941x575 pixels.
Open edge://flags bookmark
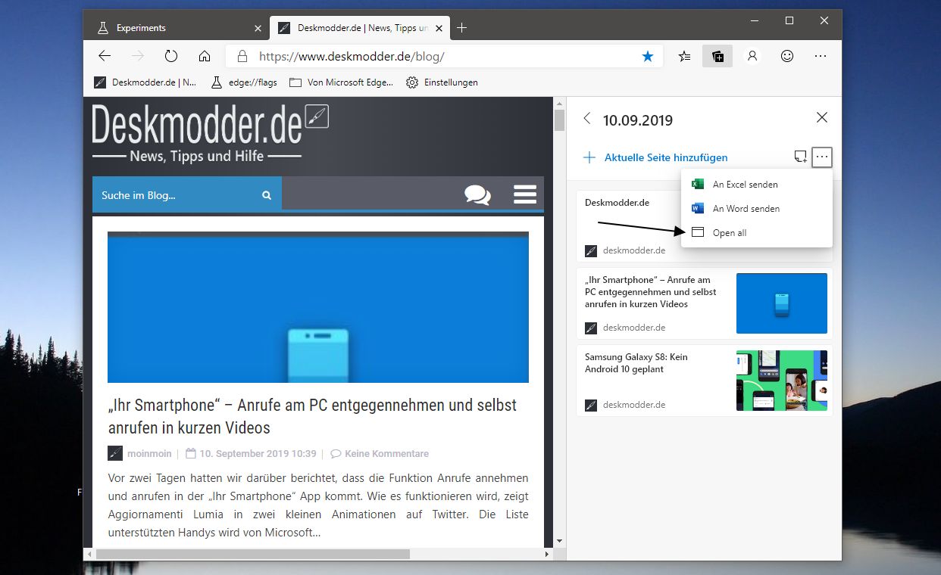(243, 82)
